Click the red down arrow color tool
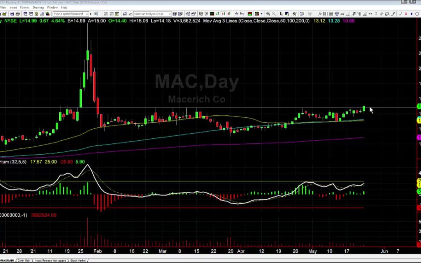The image size is (421, 263). click(x=406, y=13)
